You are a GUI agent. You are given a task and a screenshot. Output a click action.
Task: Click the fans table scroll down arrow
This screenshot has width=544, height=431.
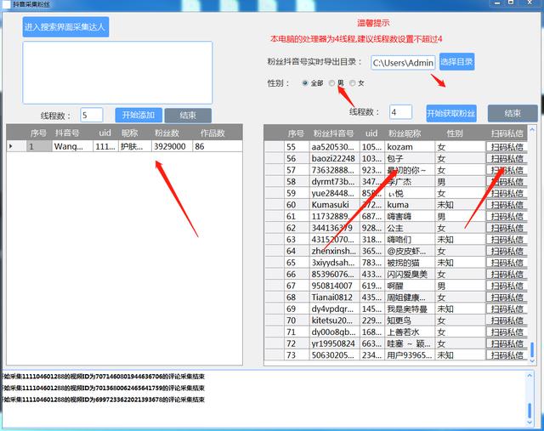(x=532, y=361)
